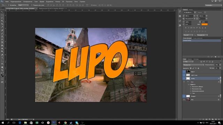Open the font size dropdown

194,16
